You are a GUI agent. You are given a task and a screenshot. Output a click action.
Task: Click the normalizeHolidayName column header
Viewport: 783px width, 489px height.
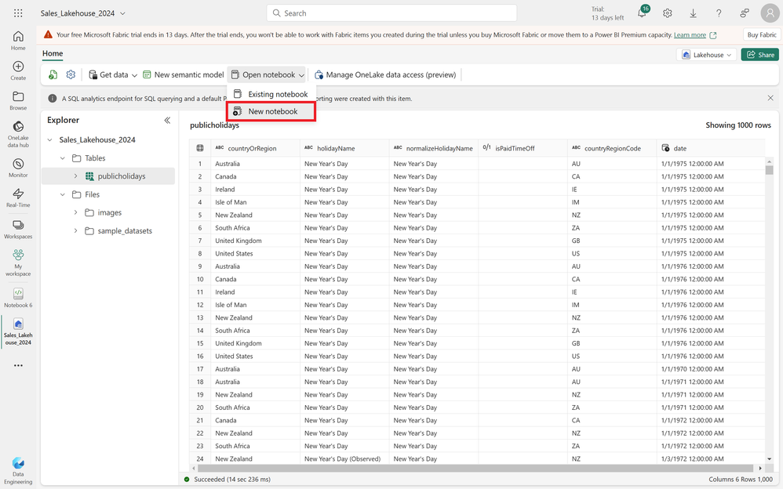[433, 148]
